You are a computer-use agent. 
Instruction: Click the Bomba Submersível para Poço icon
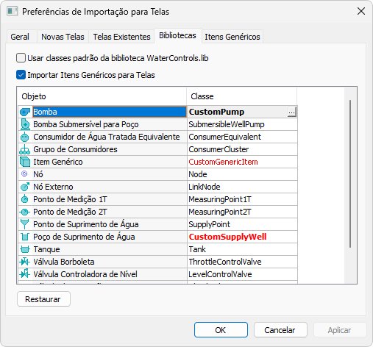click(25, 124)
